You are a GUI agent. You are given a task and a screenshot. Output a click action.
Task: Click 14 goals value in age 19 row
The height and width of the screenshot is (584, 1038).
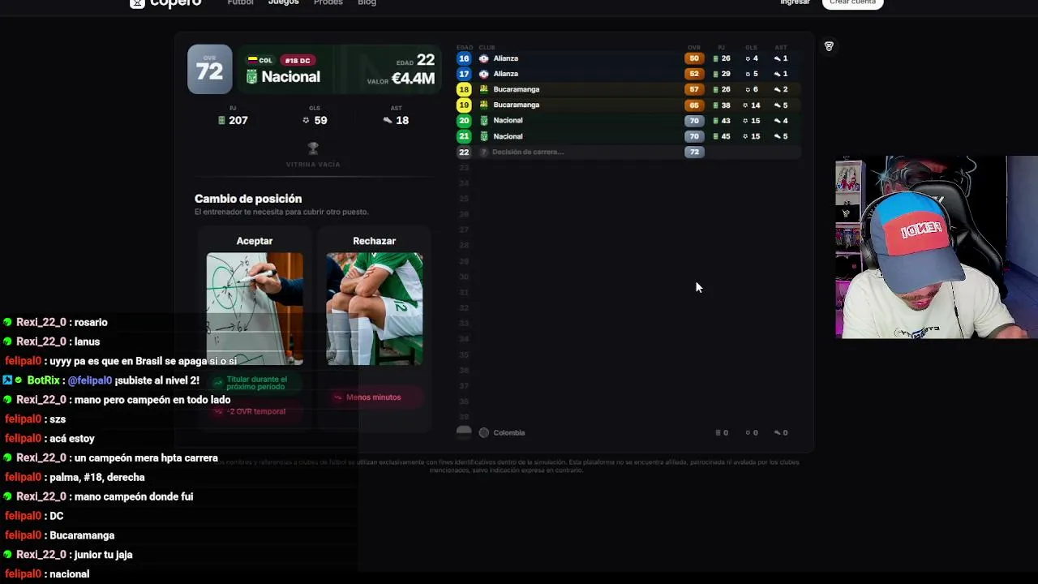coord(755,105)
